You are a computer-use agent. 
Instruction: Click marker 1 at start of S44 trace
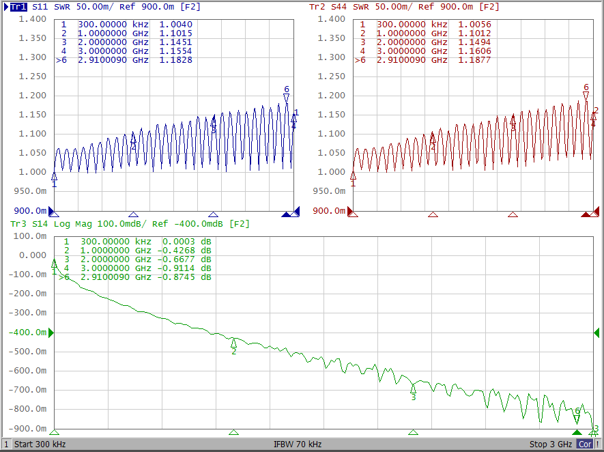[x=353, y=175]
